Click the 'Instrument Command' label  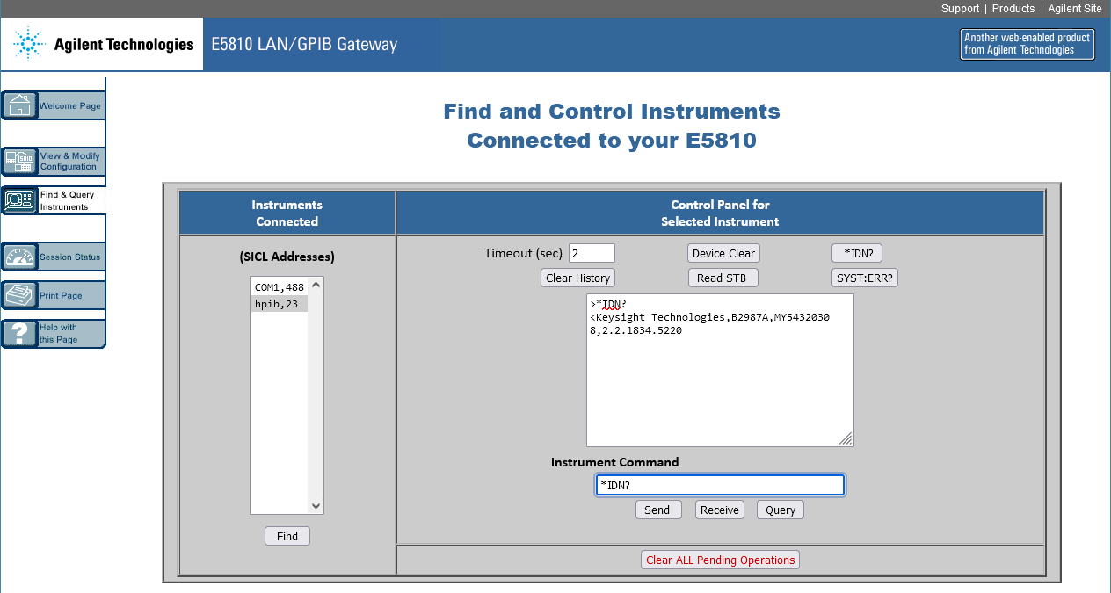click(615, 462)
